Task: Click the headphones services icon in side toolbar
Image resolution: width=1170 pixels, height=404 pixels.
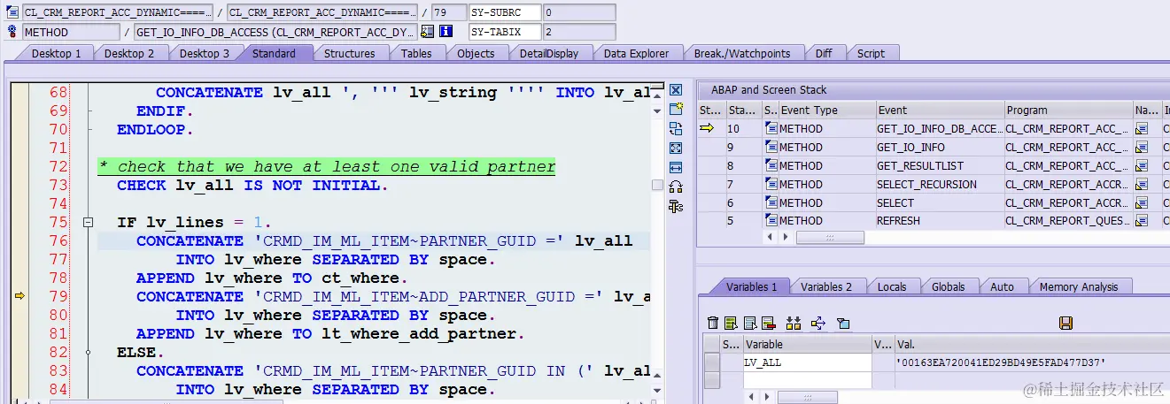Action: pos(676,187)
